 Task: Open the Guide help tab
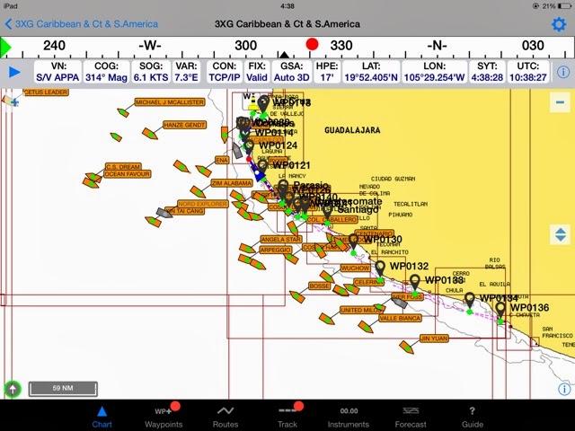pos(472,415)
